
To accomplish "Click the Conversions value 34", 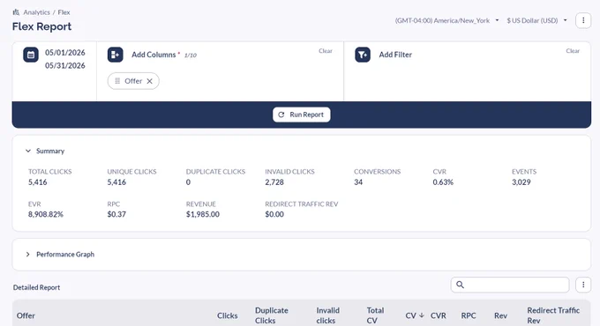I will click(358, 182).
